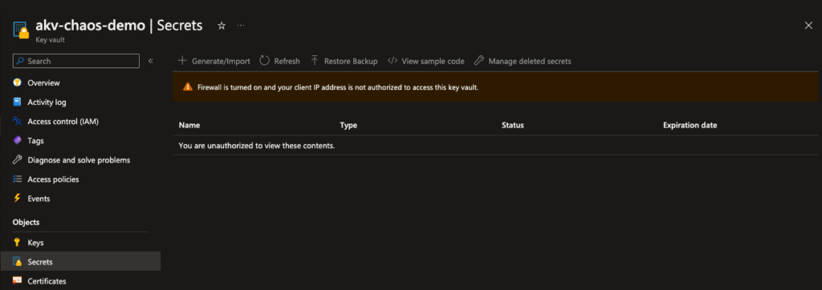Collapse the sidebar using double chevron
Image resolution: width=822 pixels, height=290 pixels.
click(150, 61)
